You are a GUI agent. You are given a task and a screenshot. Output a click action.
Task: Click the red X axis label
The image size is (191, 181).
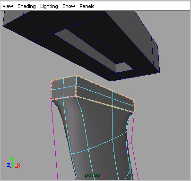coord(18,165)
